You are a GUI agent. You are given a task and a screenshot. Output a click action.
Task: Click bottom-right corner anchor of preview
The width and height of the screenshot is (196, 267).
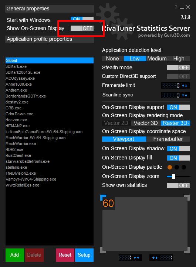[187, 250]
